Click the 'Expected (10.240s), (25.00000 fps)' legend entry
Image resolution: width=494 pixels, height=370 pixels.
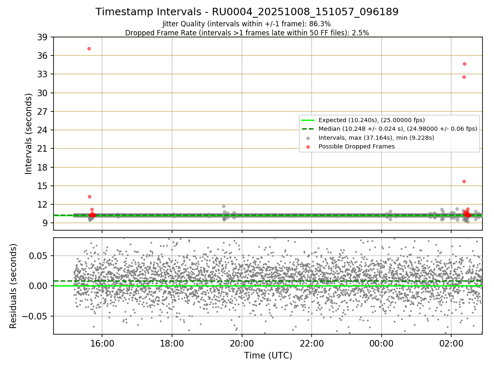pyautogui.click(x=372, y=120)
